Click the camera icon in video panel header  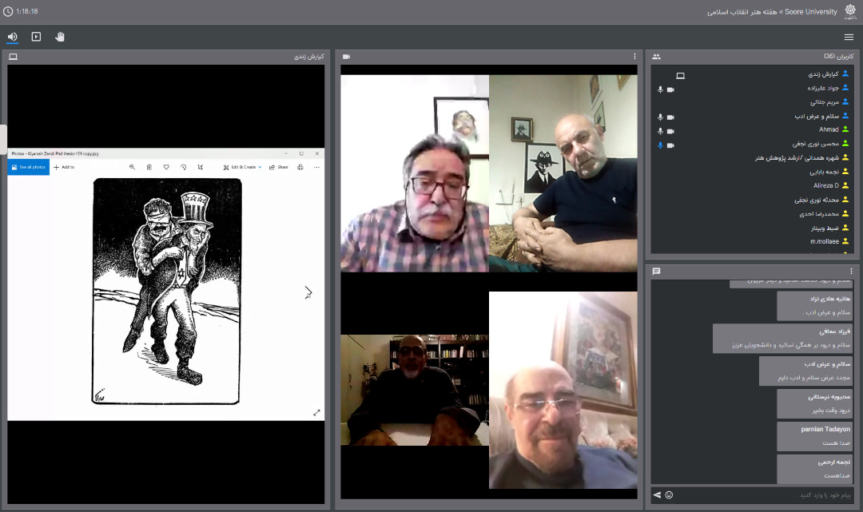tap(346, 57)
